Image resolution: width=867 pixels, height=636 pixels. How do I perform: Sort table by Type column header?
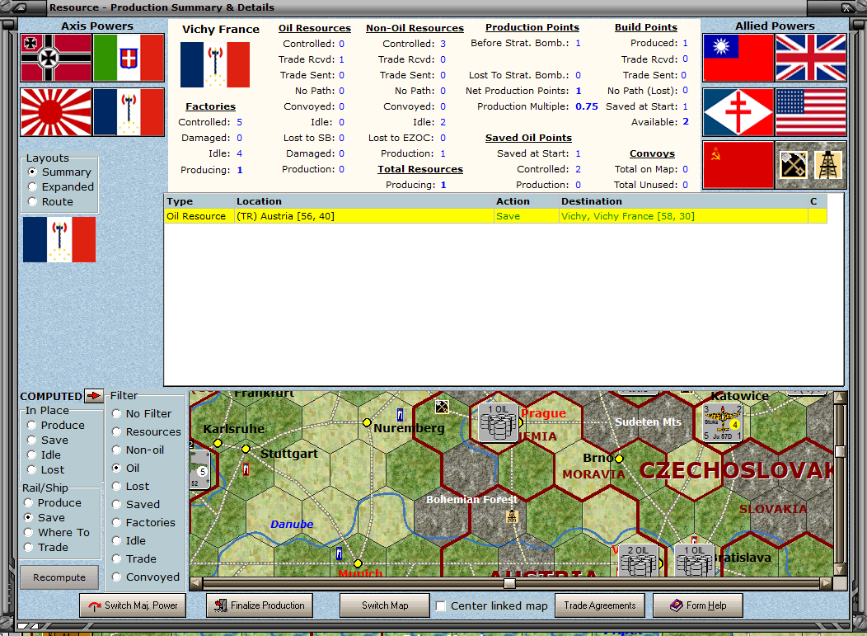[x=199, y=201]
